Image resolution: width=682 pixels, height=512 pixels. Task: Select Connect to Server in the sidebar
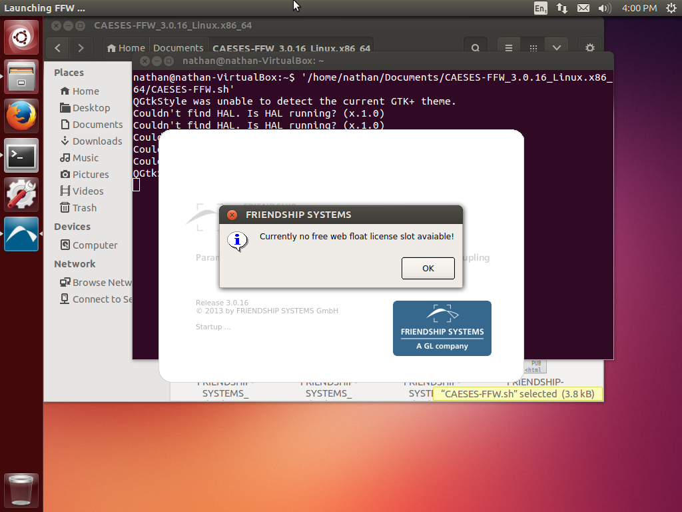96,299
